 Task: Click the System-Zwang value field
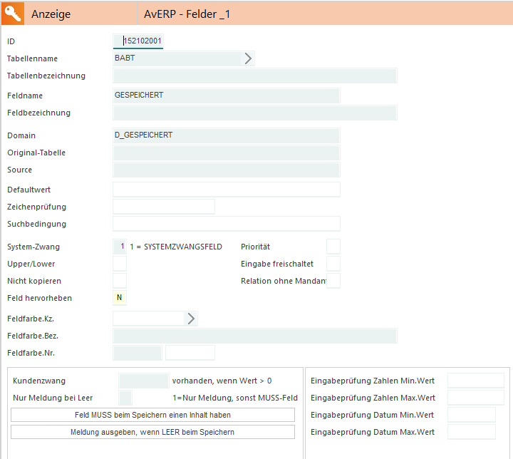tap(120, 247)
